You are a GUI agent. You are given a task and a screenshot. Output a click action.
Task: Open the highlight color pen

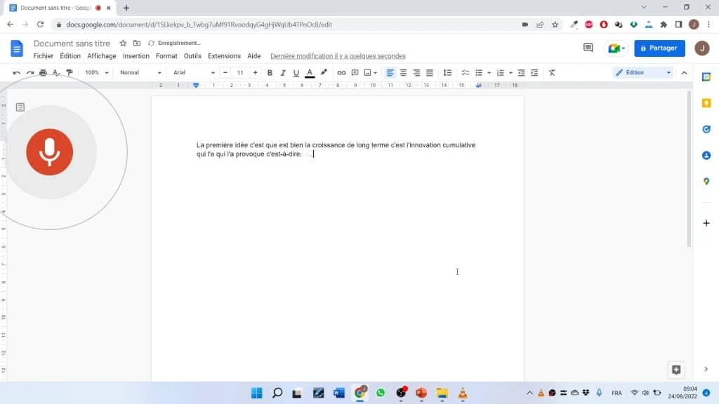324,73
